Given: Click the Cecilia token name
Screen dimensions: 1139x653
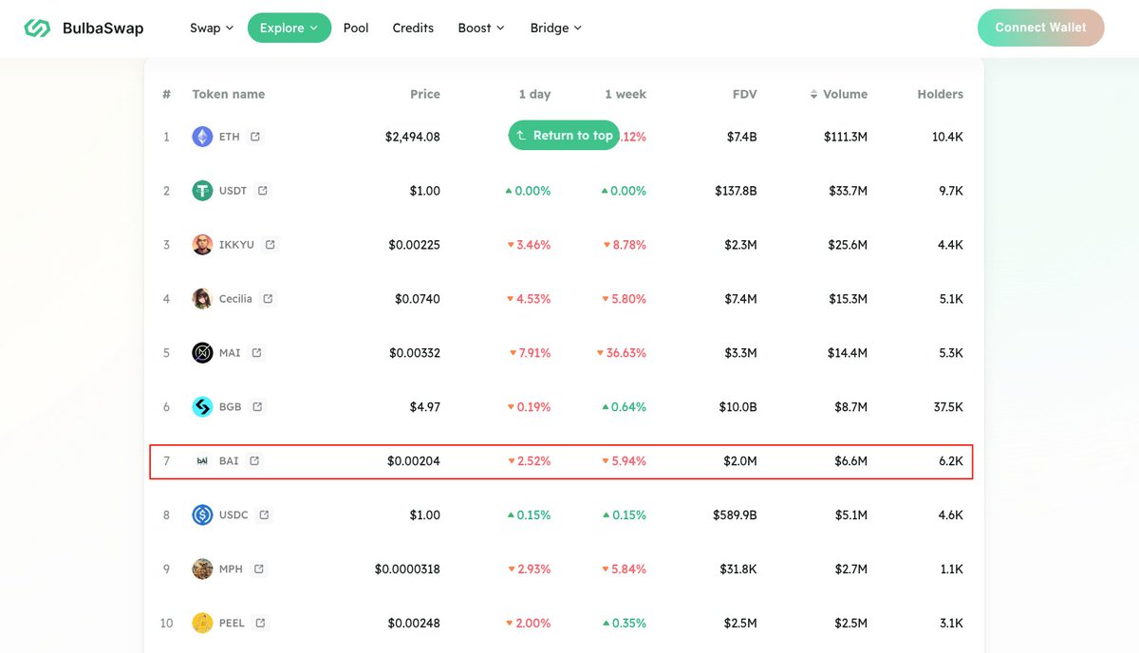Looking at the screenshot, I should pyautogui.click(x=235, y=299).
